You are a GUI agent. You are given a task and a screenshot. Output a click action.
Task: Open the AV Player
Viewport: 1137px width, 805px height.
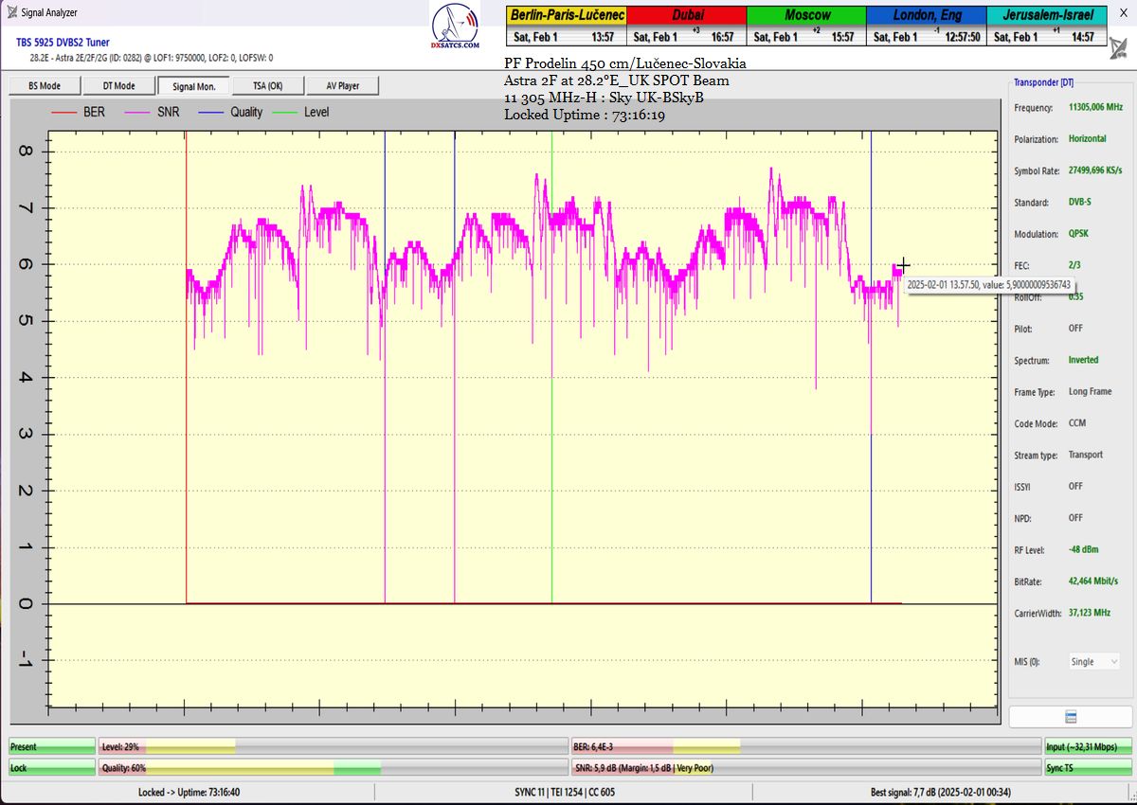tap(342, 86)
